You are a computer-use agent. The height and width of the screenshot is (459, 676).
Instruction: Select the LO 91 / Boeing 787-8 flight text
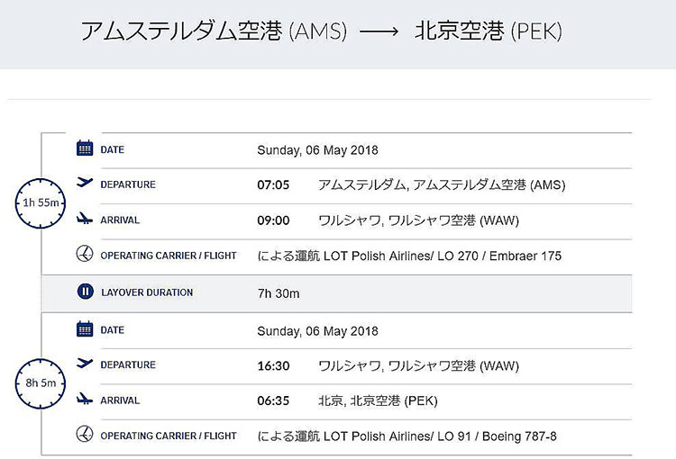[497, 436]
